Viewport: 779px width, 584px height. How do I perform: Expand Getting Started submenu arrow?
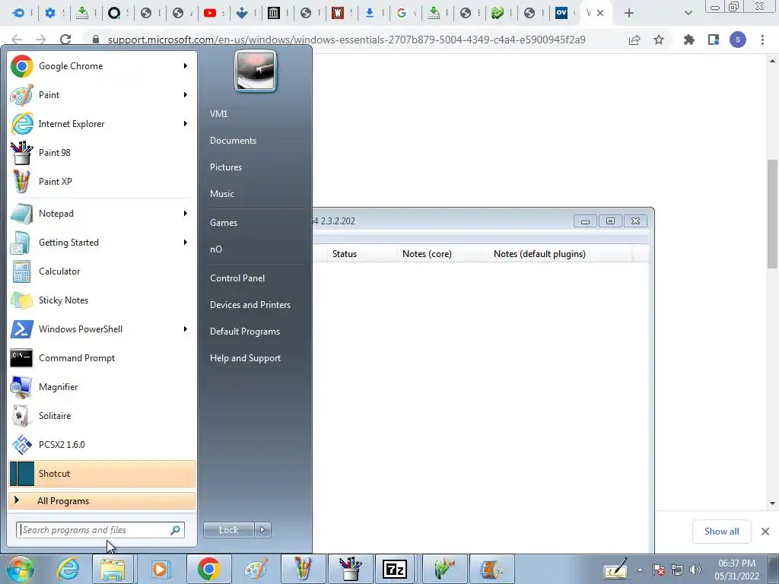pos(186,243)
